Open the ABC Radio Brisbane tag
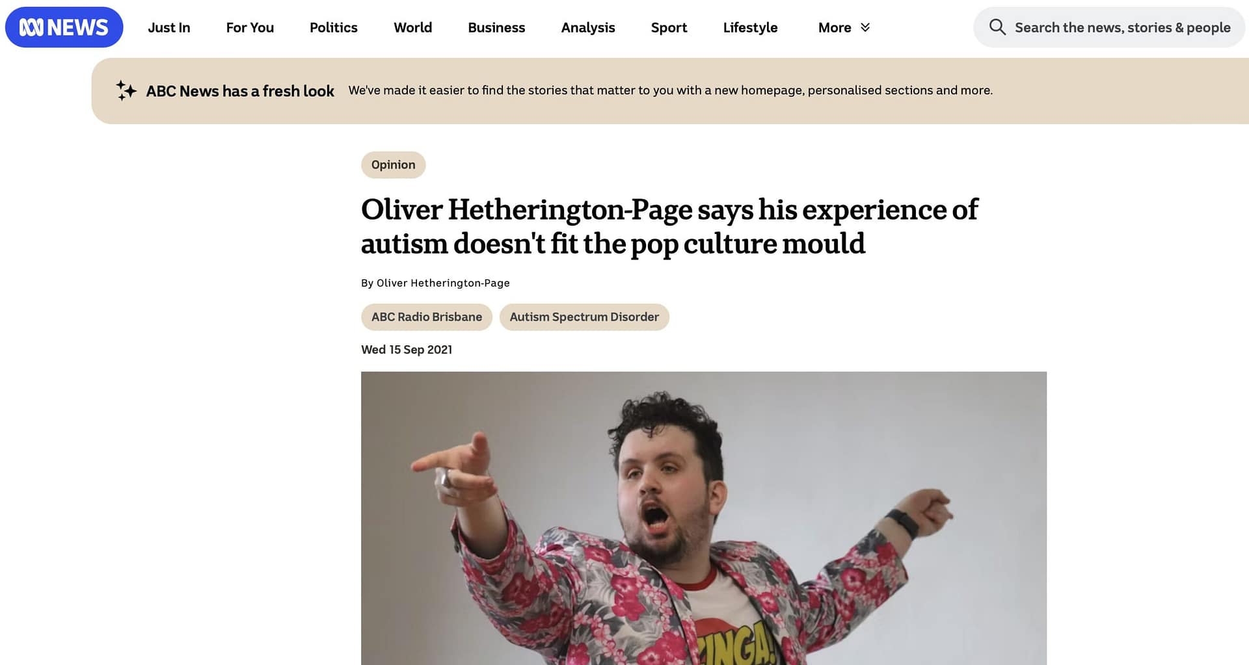This screenshot has height=665, width=1249. pos(427,317)
